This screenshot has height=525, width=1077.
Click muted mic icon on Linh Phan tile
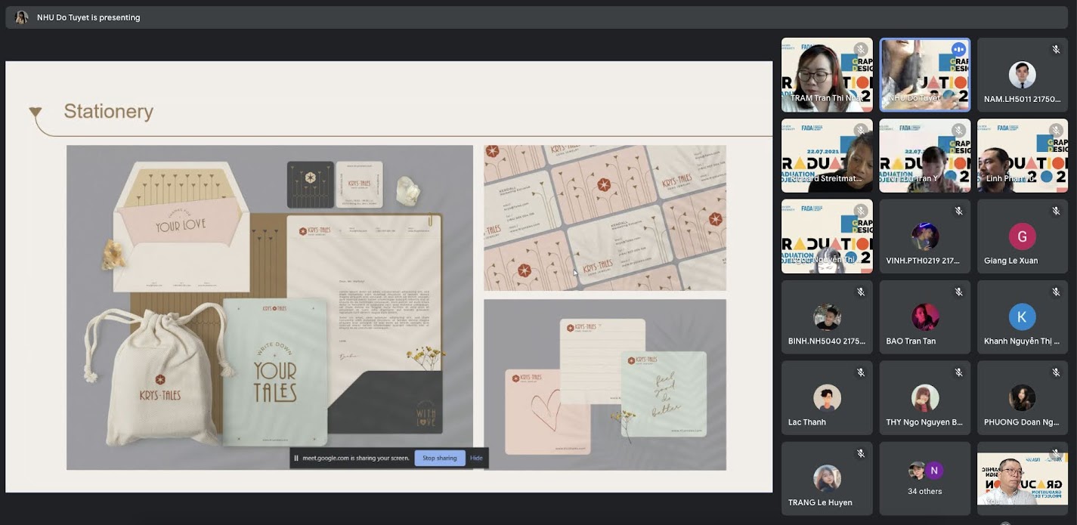(x=1056, y=131)
